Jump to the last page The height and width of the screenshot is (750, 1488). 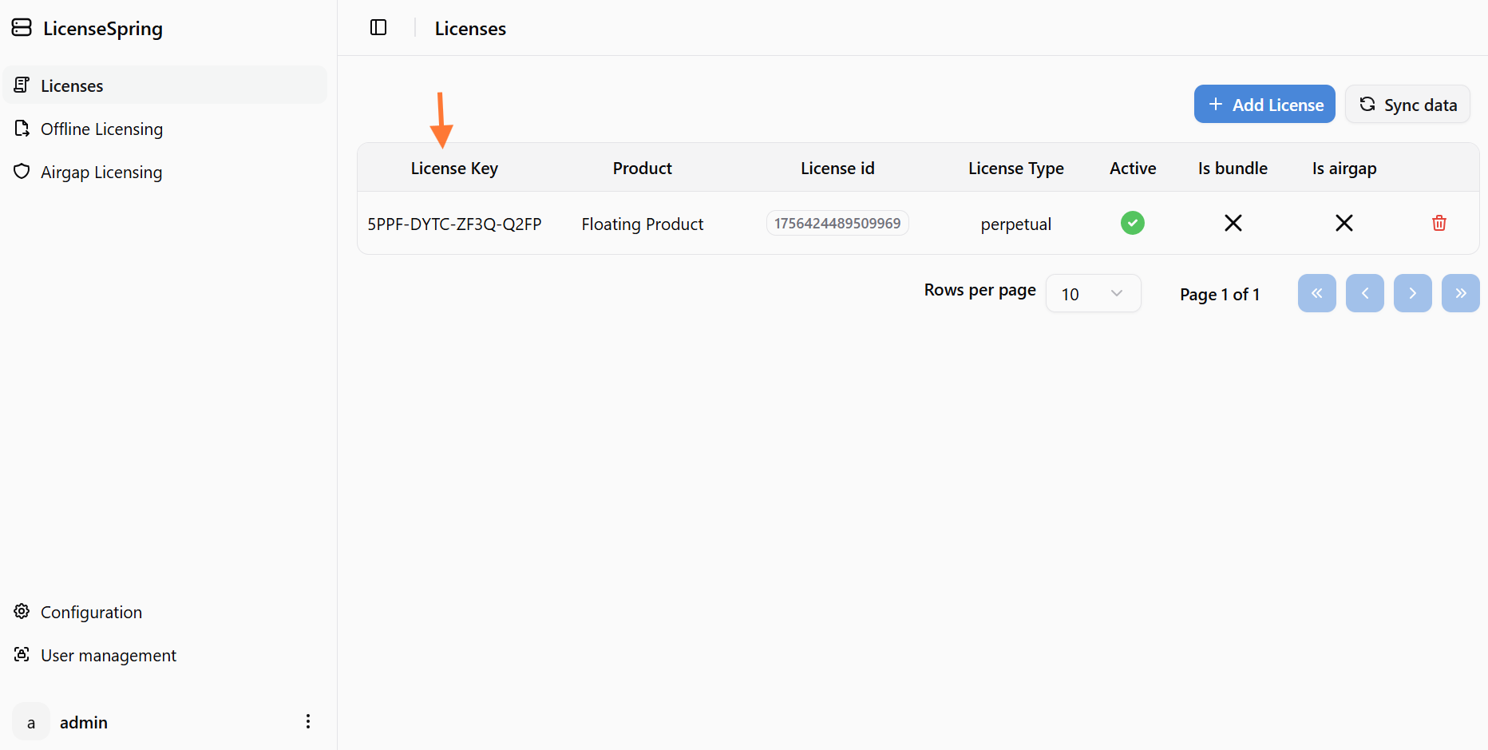point(1460,293)
